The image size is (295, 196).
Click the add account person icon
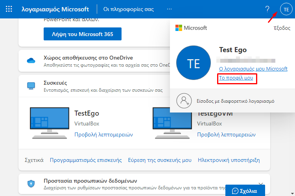[x=184, y=101]
